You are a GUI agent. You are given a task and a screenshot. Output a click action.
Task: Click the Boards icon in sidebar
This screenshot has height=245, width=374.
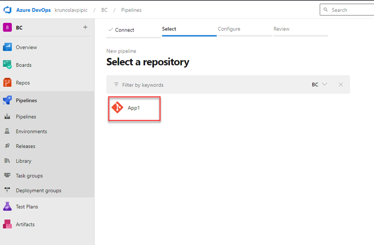7,65
